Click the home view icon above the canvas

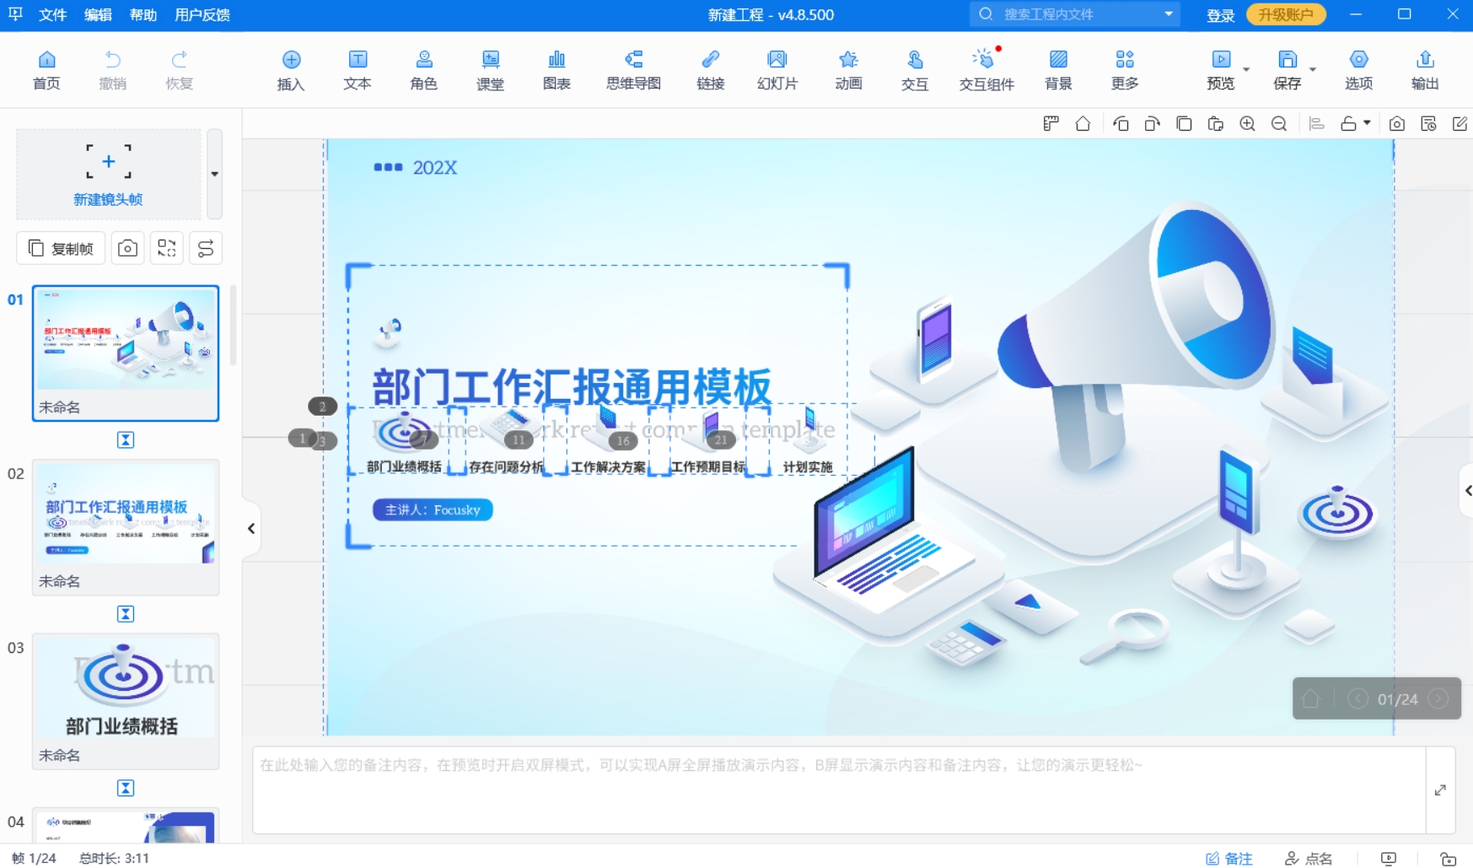click(x=1083, y=124)
